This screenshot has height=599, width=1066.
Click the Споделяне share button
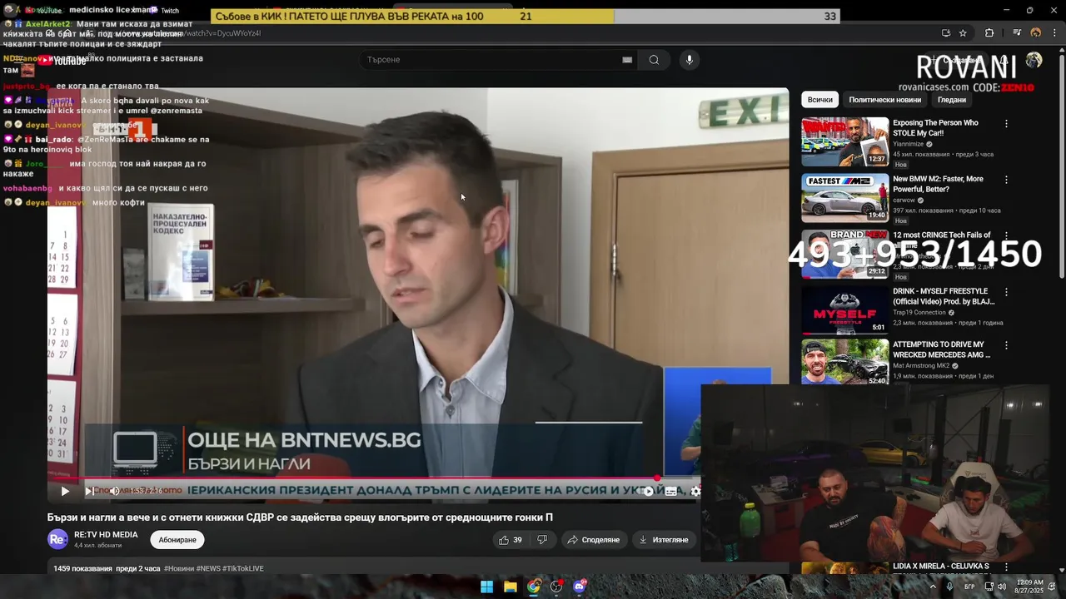point(594,540)
